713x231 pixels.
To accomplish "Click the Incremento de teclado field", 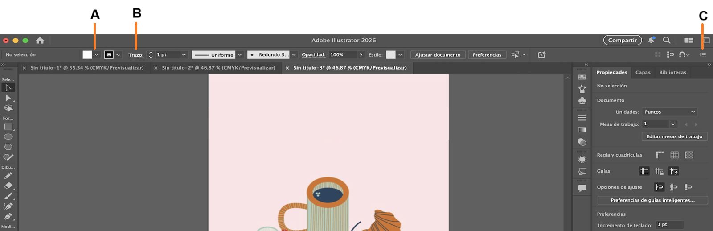I will click(669, 225).
